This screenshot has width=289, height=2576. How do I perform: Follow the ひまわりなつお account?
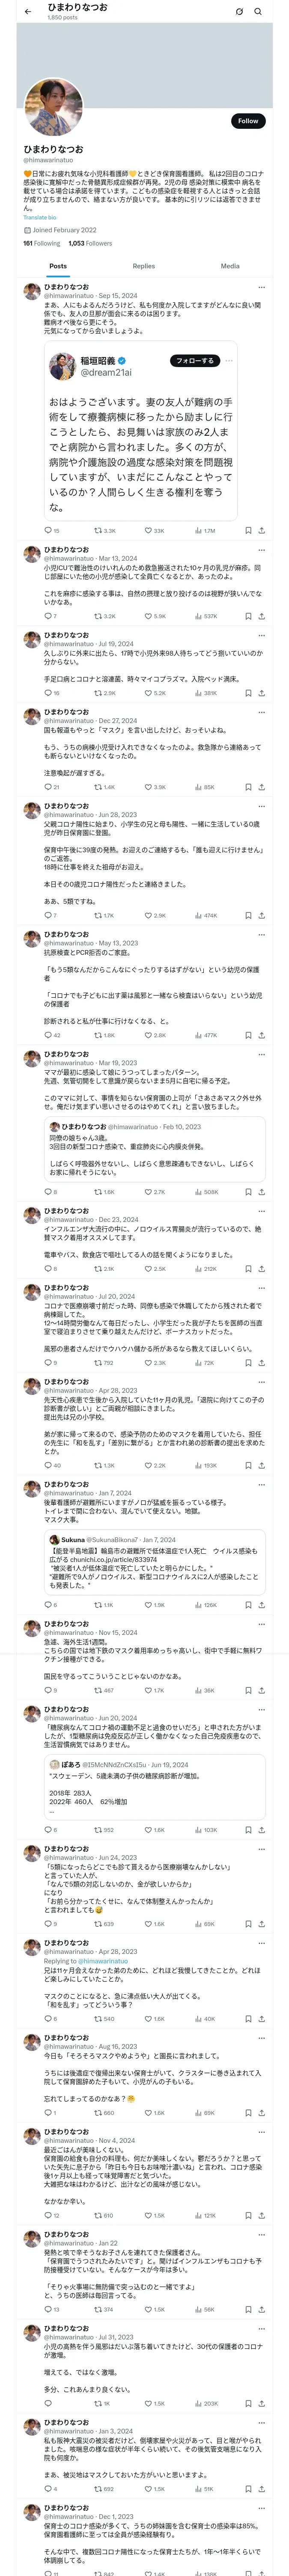pyautogui.click(x=247, y=121)
